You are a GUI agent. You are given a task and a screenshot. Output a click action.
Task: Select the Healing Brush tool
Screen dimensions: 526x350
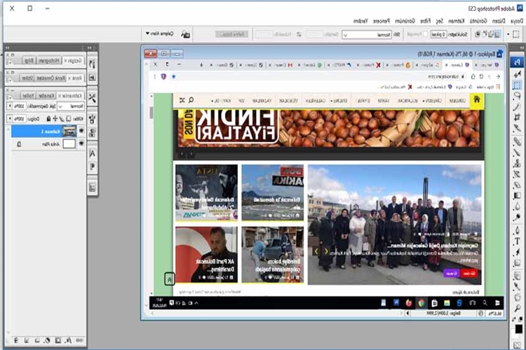tap(517, 141)
